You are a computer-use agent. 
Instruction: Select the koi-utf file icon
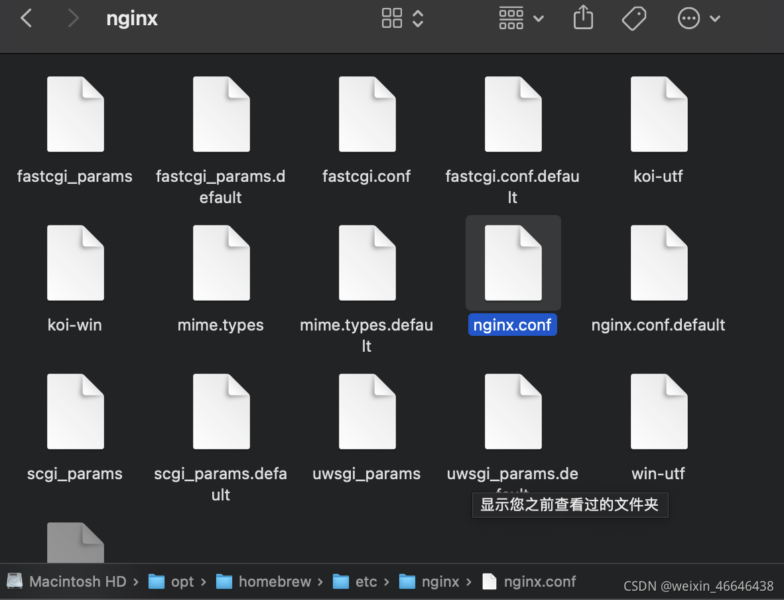point(659,114)
